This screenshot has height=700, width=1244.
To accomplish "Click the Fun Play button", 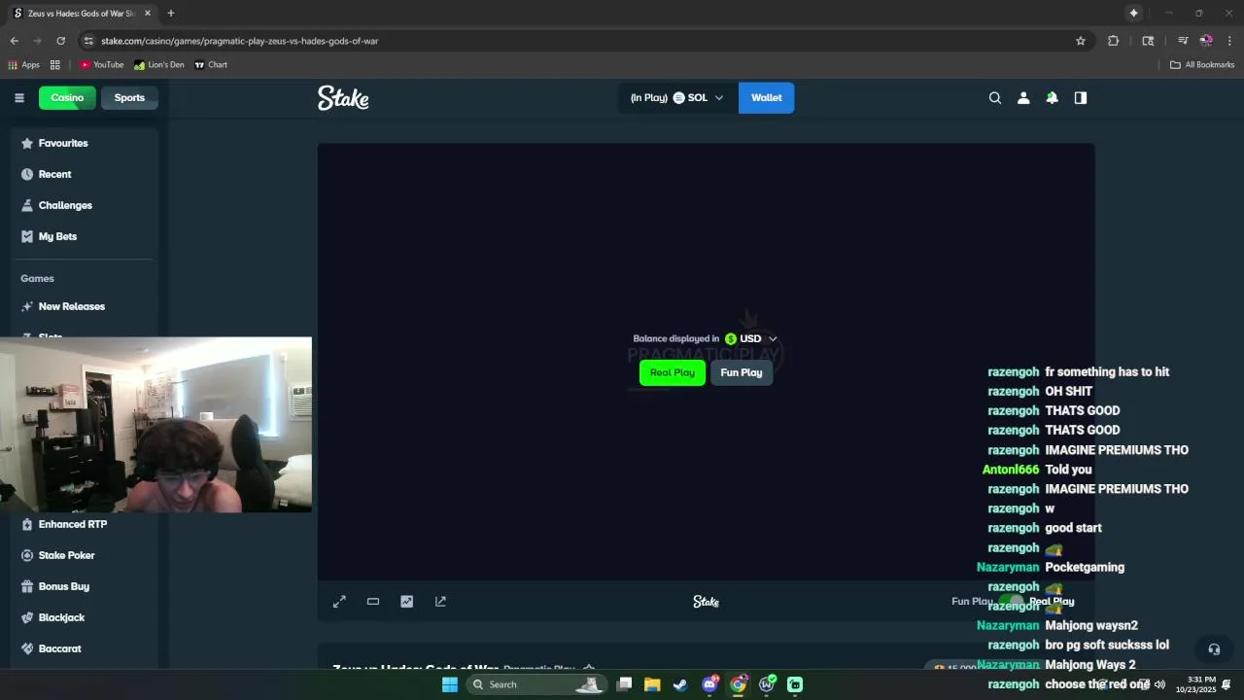I will [x=741, y=372].
